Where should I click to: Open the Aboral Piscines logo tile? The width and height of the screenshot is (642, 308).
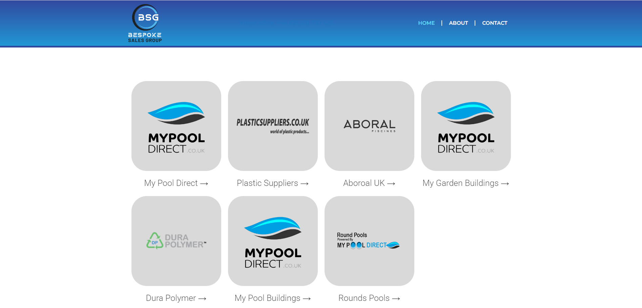pyautogui.click(x=369, y=126)
